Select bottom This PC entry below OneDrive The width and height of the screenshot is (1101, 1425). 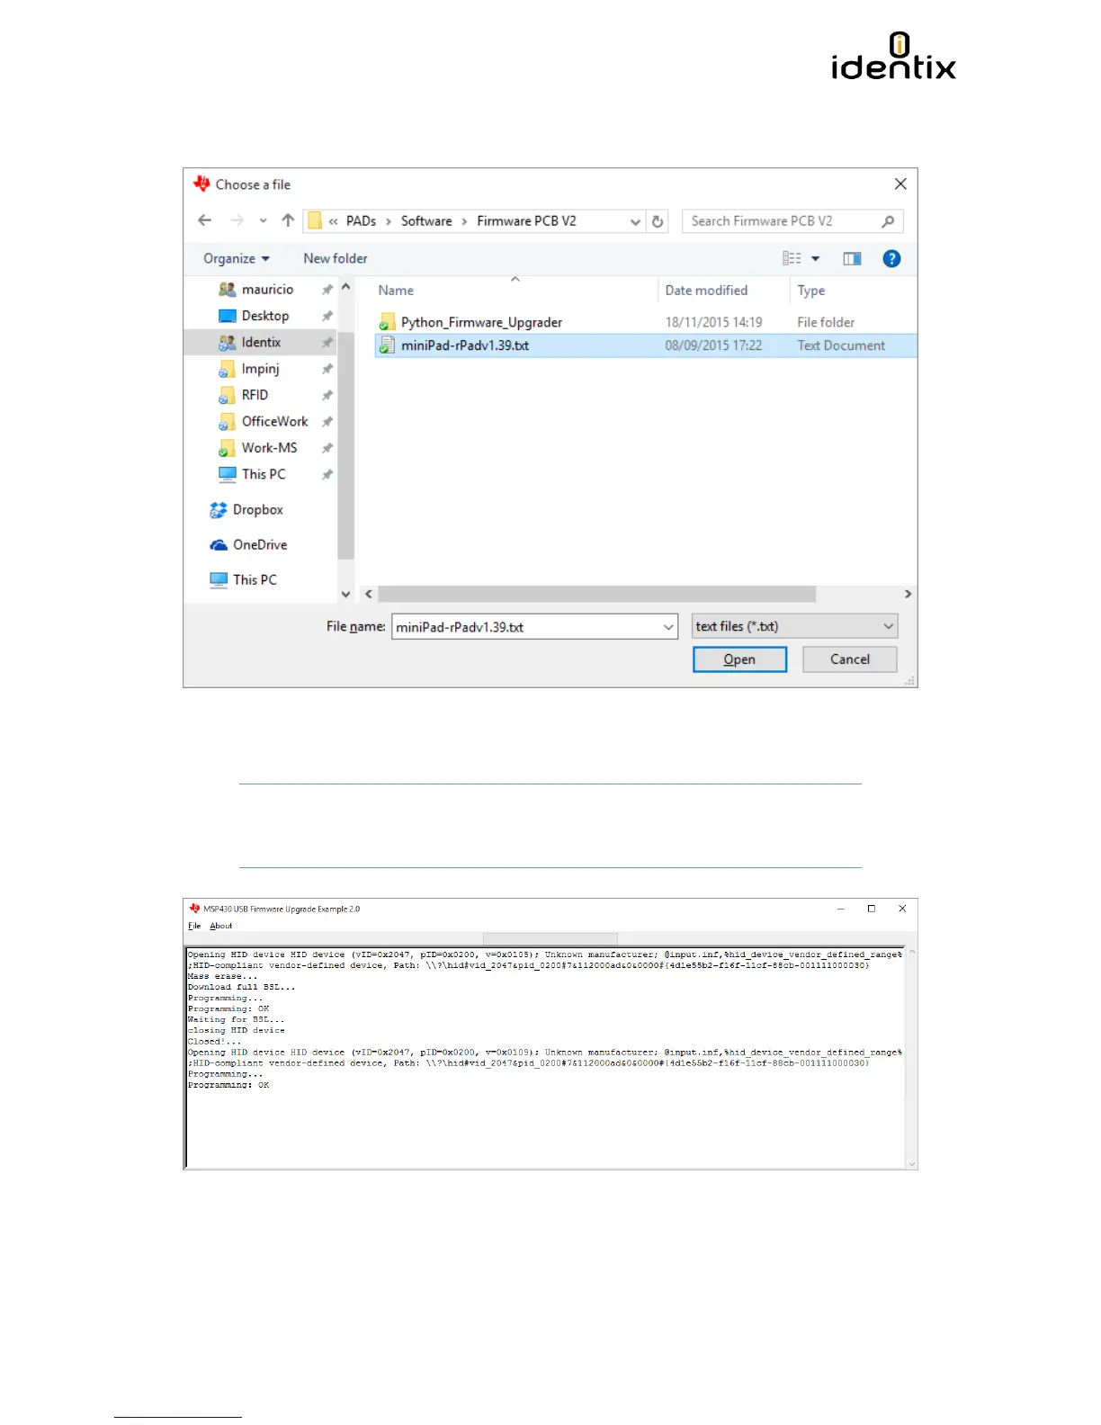(255, 580)
